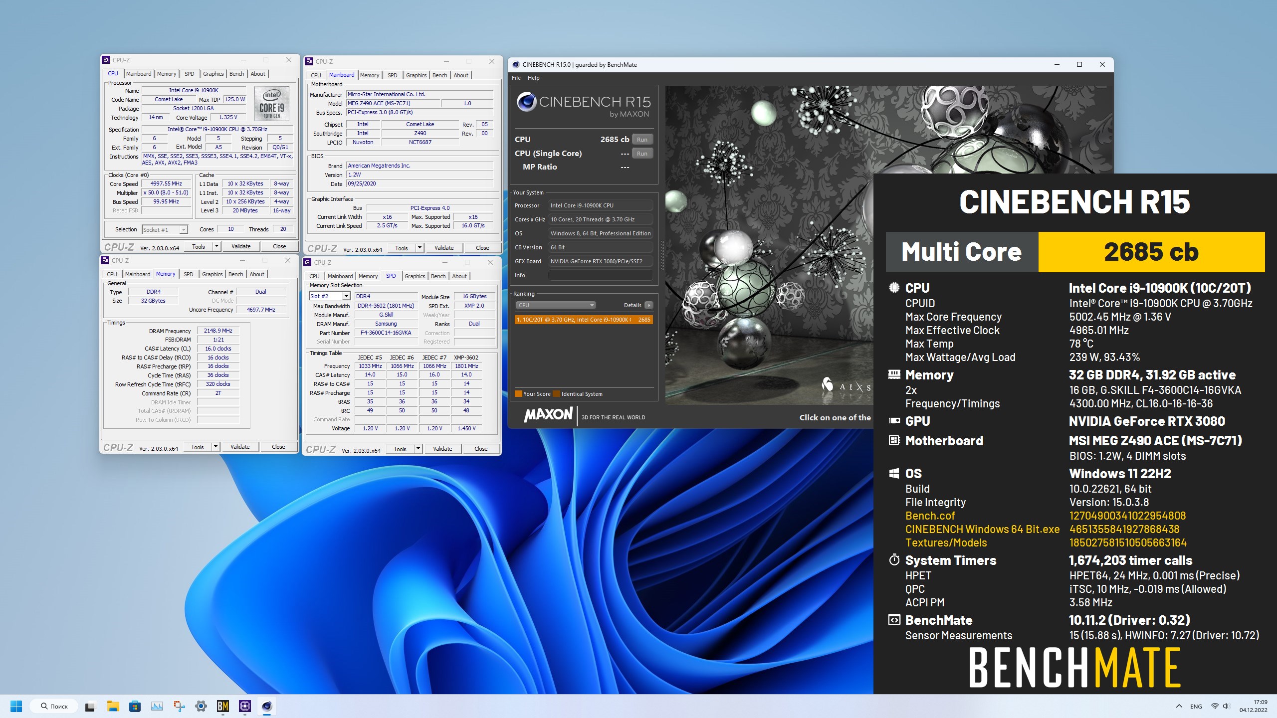Open the Settings gear on the taskbar
The image size is (1277, 718).
point(201,706)
